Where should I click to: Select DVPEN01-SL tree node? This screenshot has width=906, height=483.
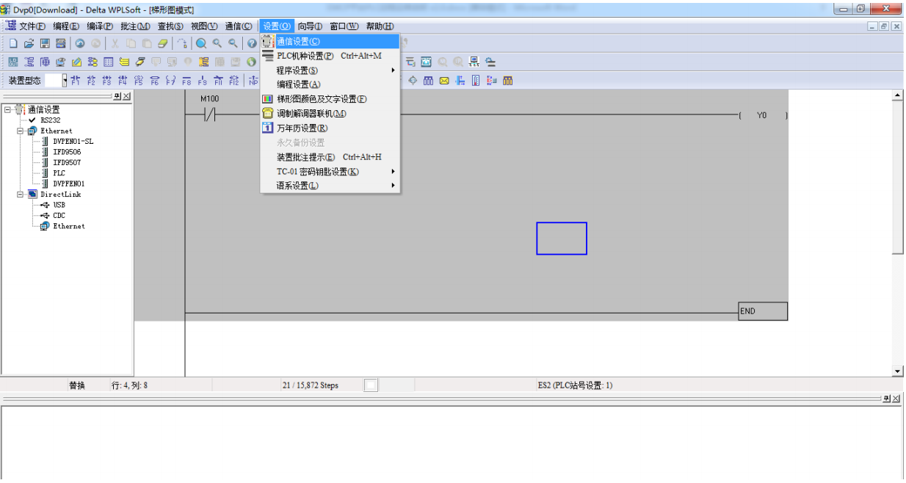click(x=73, y=141)
